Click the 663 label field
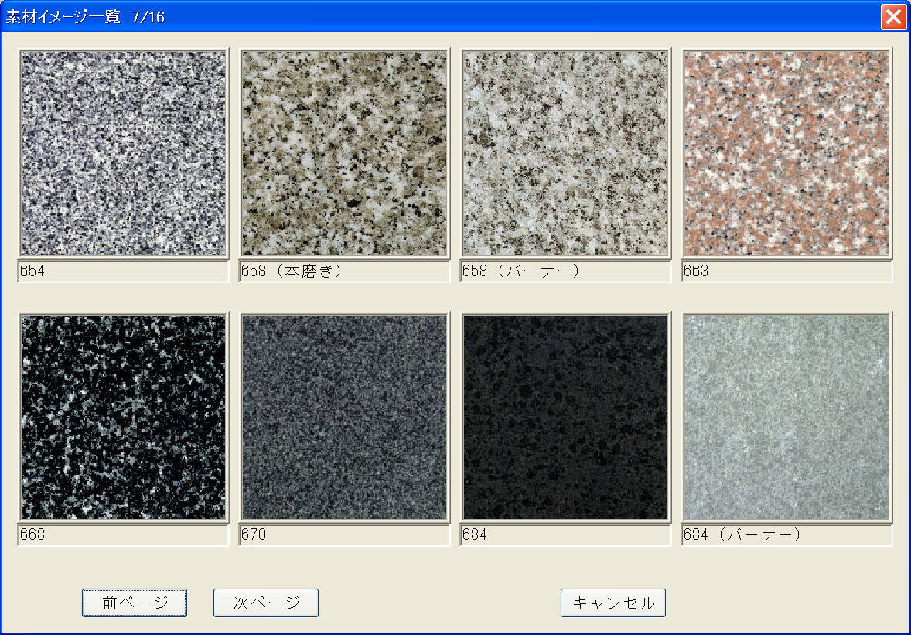This screenshot has width=911, height=635. point(786,271)
